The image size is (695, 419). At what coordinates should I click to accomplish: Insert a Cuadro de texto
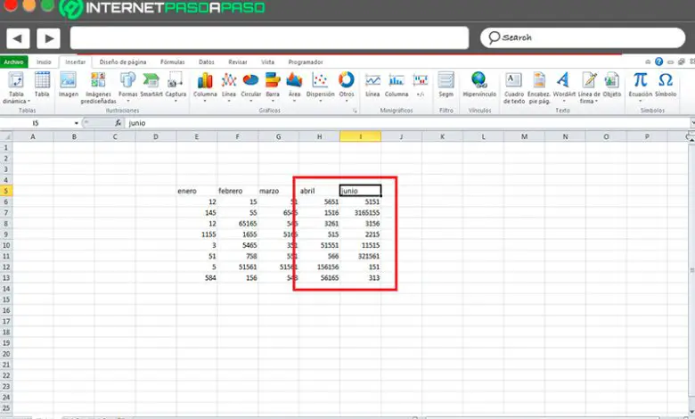point(514,87)
